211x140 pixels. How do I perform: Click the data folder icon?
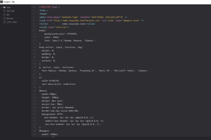pyautogui.click(x=4, y=7)
